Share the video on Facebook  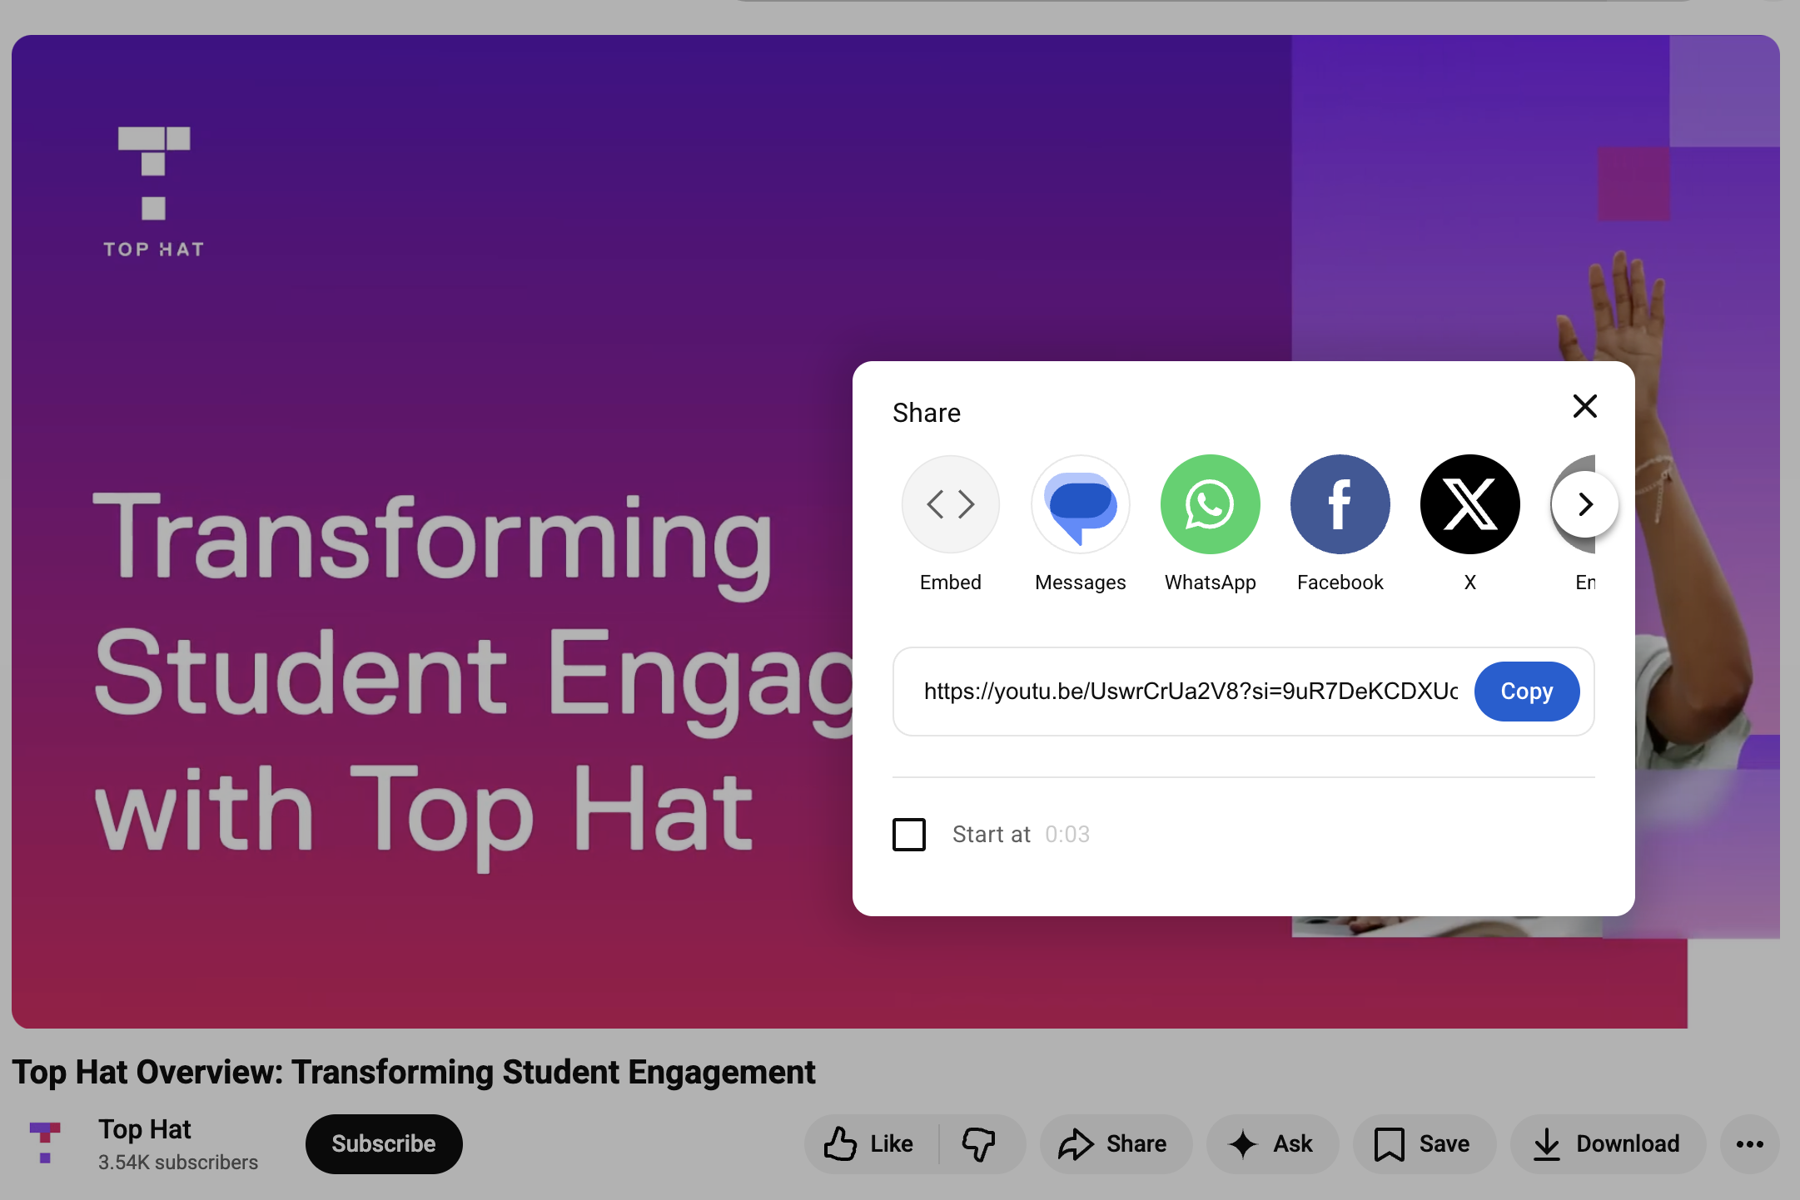pyautogui.click(x=1340, y=504)
